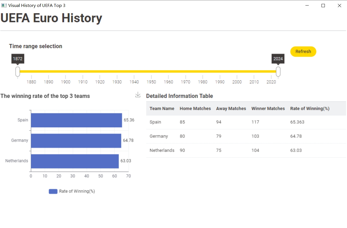
Task: Click the 2000 tick label on slider
Action: pos(237,82)
